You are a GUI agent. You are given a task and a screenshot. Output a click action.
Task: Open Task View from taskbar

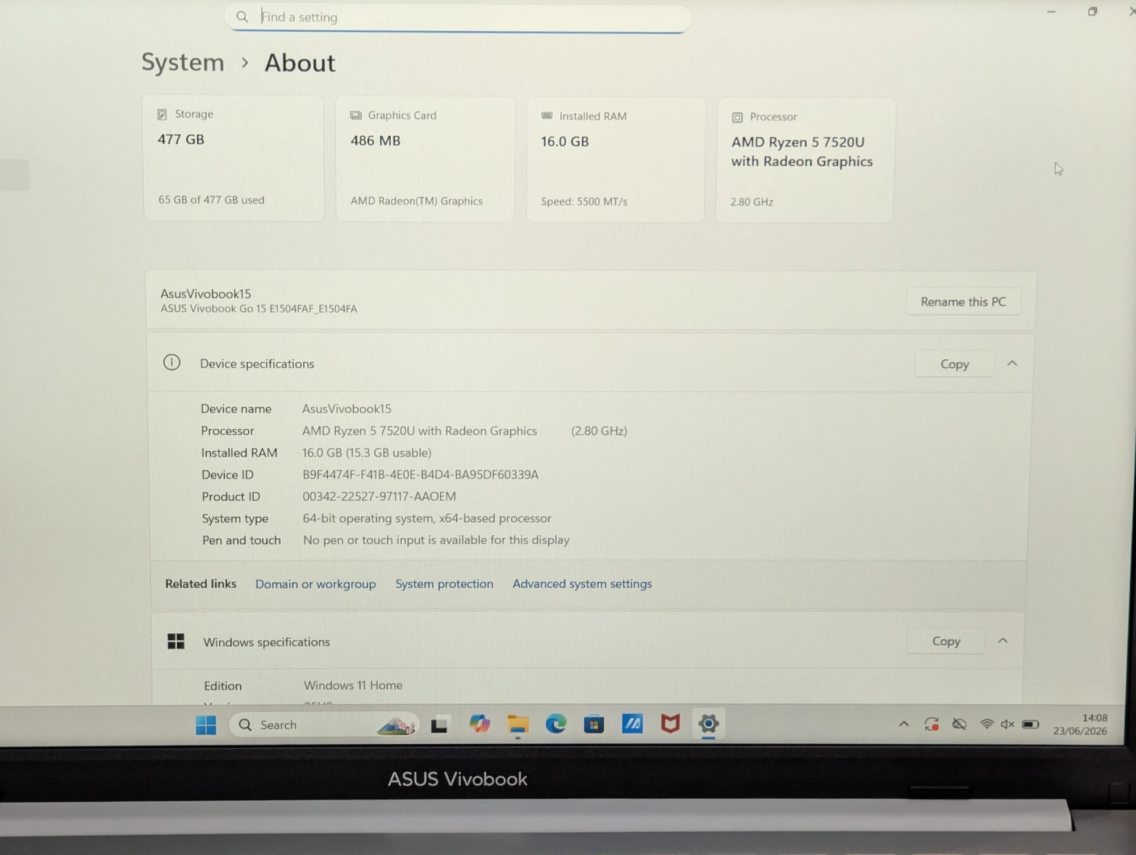(439, 725)
